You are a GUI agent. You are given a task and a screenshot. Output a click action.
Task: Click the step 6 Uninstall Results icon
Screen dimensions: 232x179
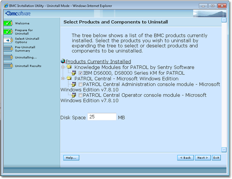click(8, 66)
